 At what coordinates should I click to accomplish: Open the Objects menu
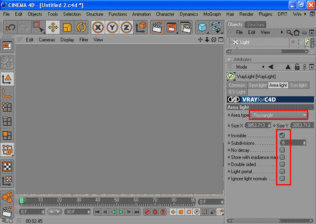[x=35, y=14]
